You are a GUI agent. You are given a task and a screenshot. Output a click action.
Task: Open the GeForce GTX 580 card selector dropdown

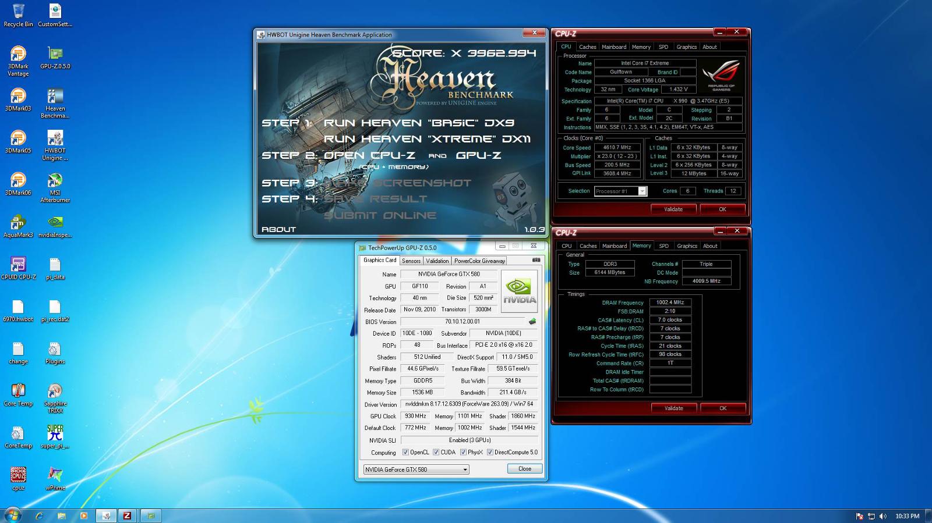click(416, 469)
